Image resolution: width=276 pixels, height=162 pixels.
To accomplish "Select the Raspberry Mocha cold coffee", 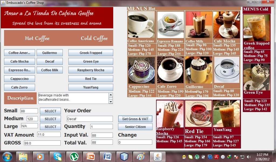I will 91,70.
